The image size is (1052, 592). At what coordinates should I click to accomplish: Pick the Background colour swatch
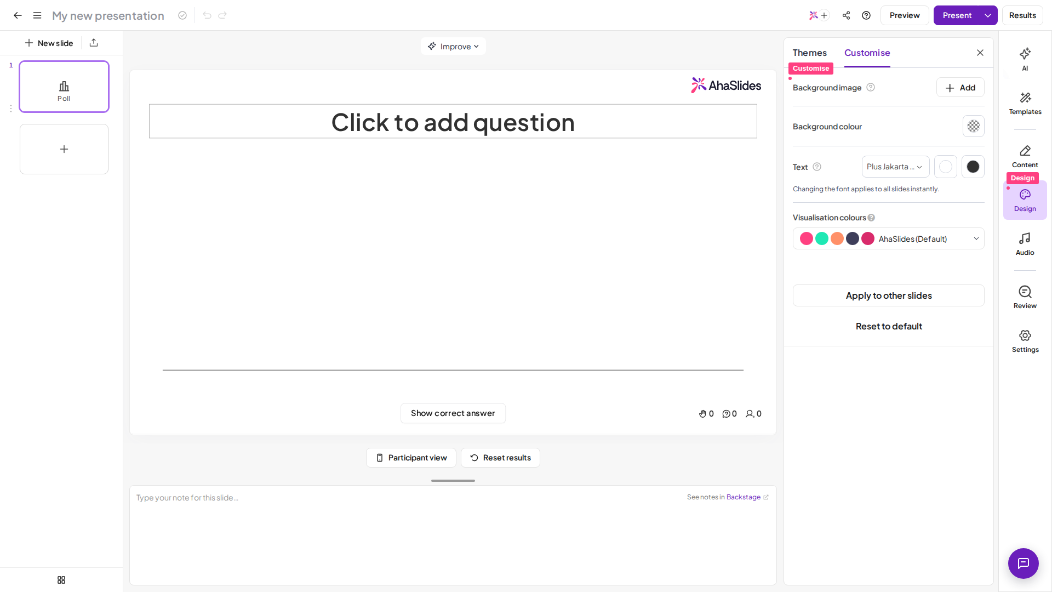tap(973, 126)
